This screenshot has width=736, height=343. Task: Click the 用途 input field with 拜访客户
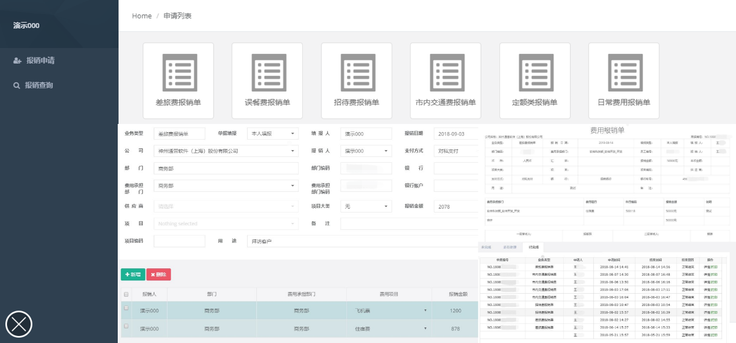coord(360,241)
